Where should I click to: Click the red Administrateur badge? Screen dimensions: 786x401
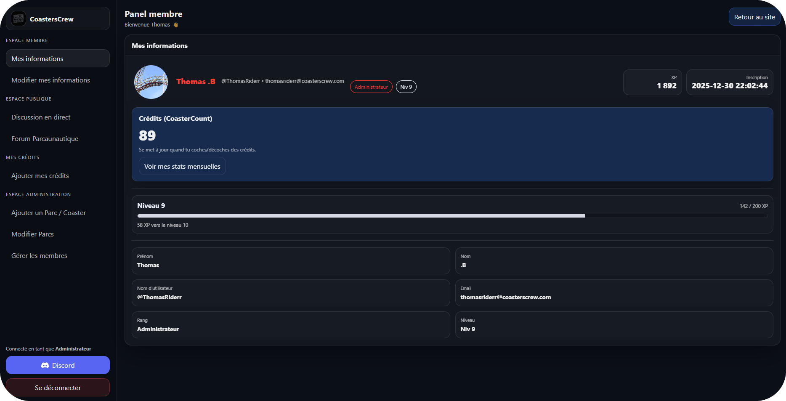coord(371,87)
